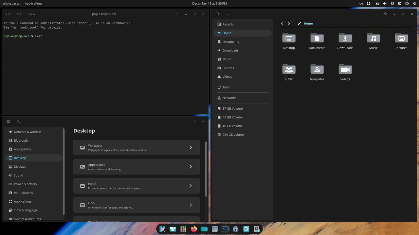The width and height of the screenshot is (419, 235).
Task: Toggle the navigation sidebar icon in Settings header
Action: 9,121
